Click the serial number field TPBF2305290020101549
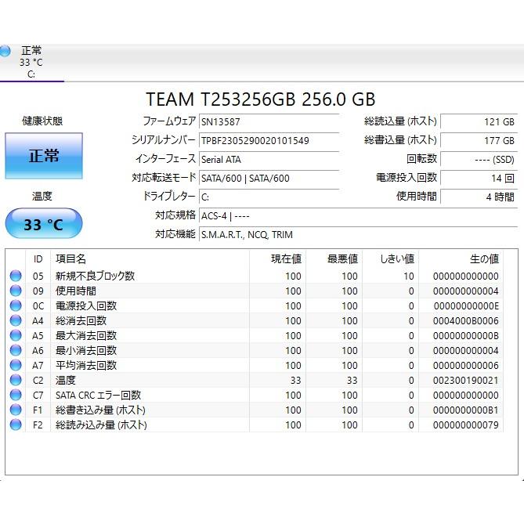This screenshot has width=524, height=524. 269,140
